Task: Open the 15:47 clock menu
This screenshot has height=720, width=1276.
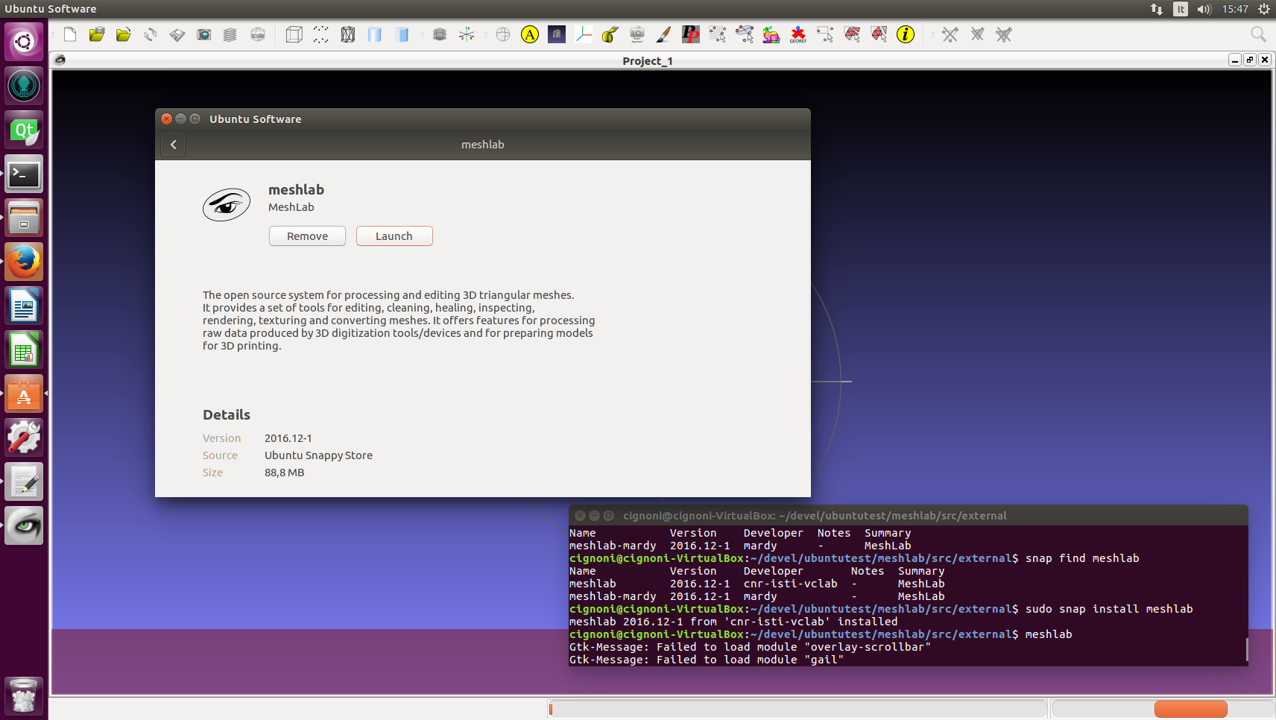Action: (1235, 9)
